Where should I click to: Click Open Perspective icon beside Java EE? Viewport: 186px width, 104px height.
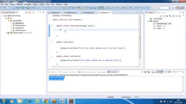coord(173,8)
